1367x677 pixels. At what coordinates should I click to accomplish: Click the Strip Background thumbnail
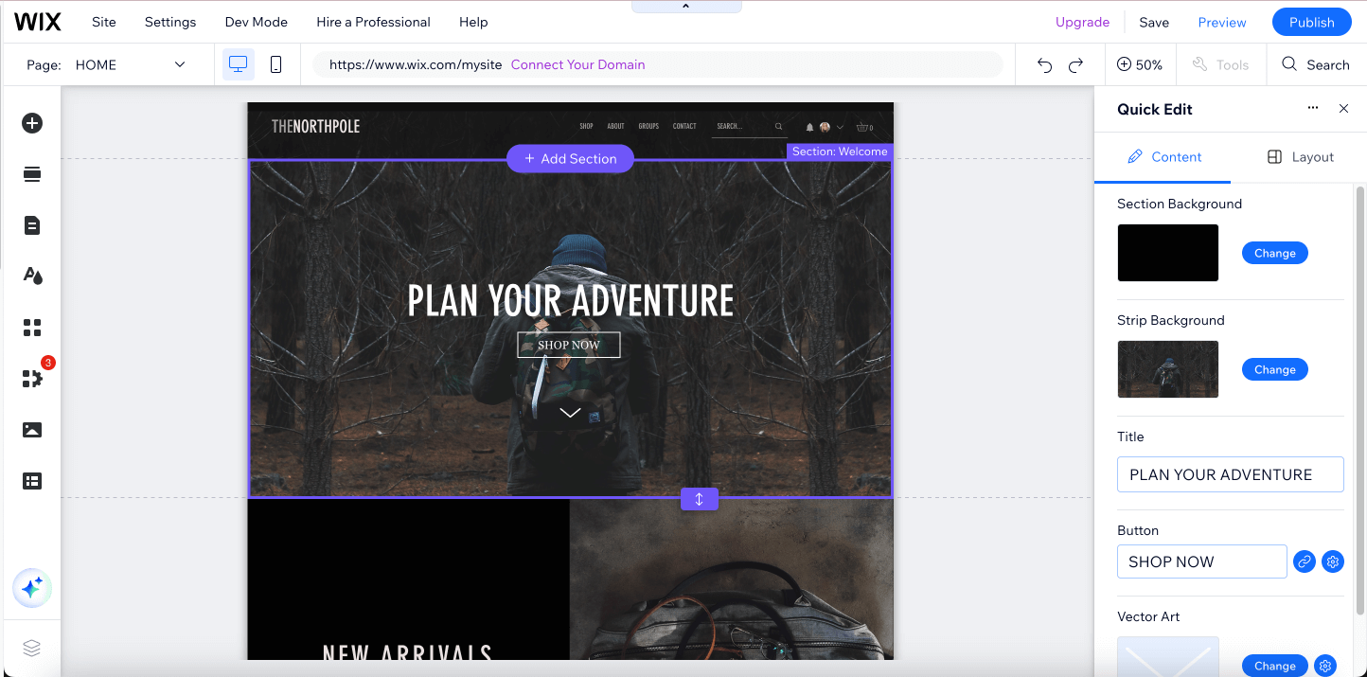coord(1168,369)
